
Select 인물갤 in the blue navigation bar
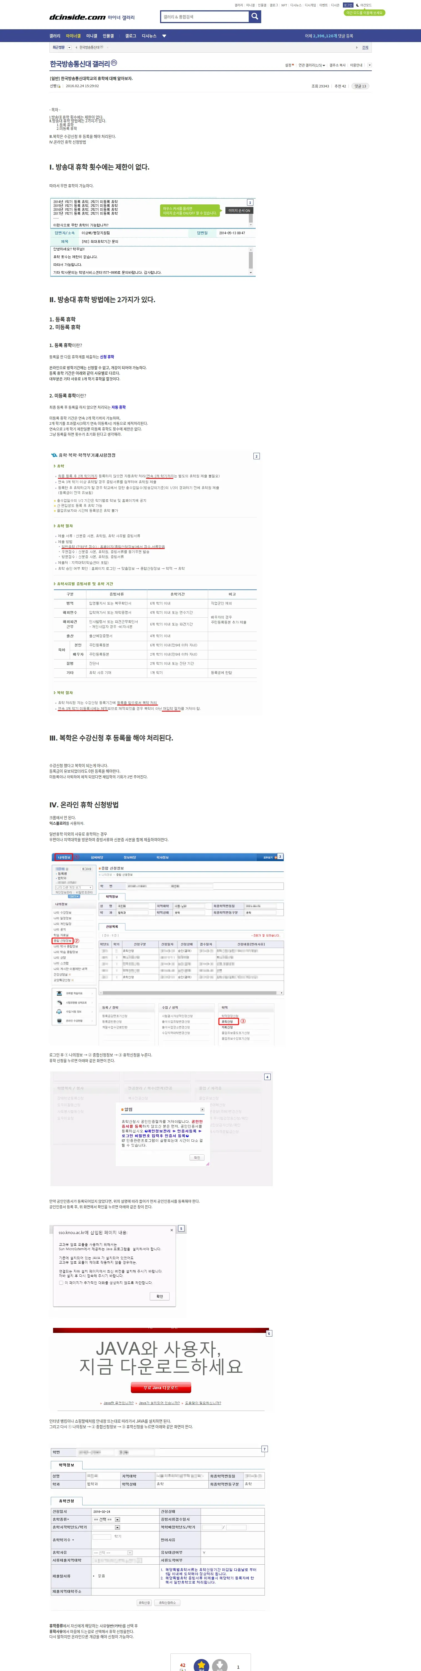108,36
